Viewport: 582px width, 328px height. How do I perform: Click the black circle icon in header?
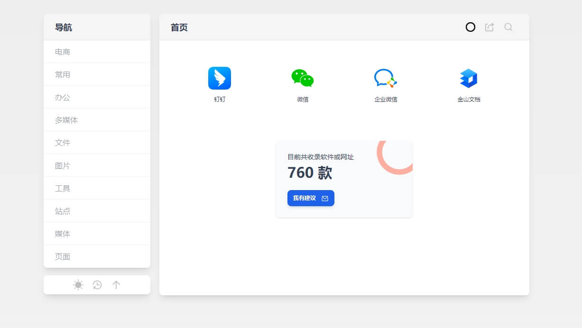[470, 27]
